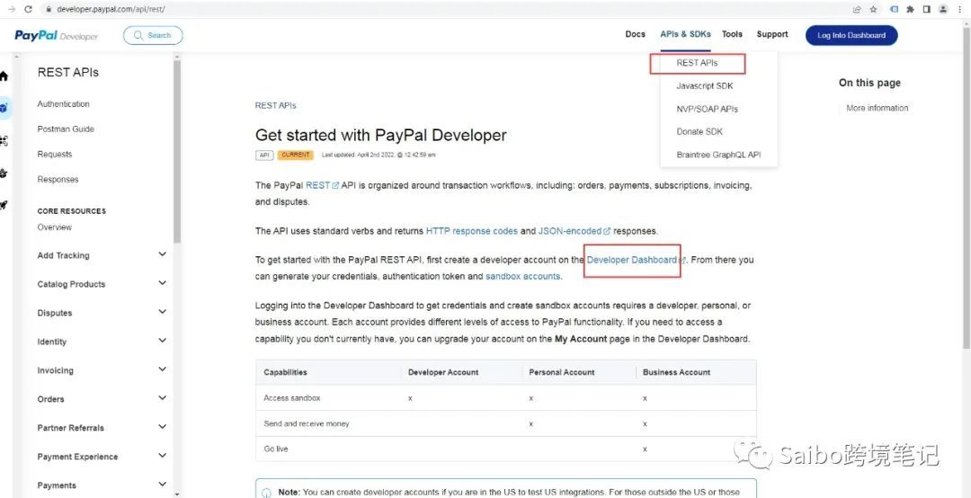Click the Log Into Dashboard button
971x498 pixels.
tap(851, 35)
